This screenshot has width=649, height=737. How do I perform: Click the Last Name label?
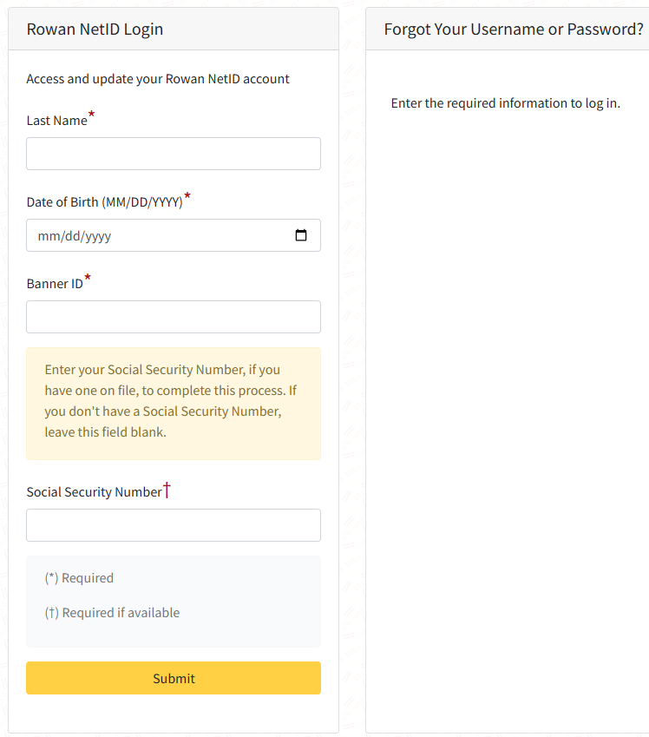pyautogui.click(x=56, y=121)
